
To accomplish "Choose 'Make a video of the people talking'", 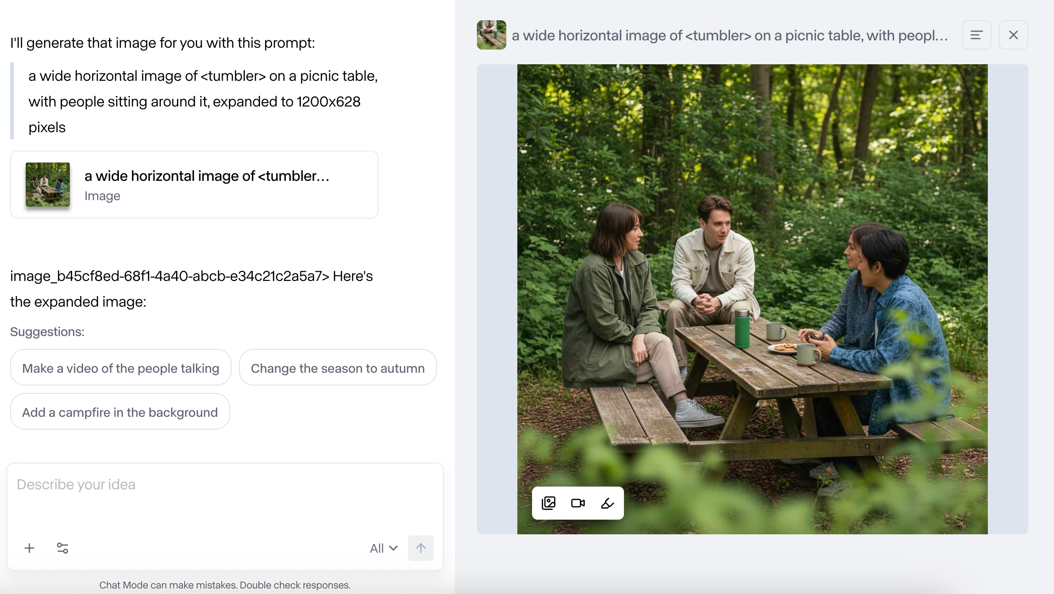I will 120,368.
